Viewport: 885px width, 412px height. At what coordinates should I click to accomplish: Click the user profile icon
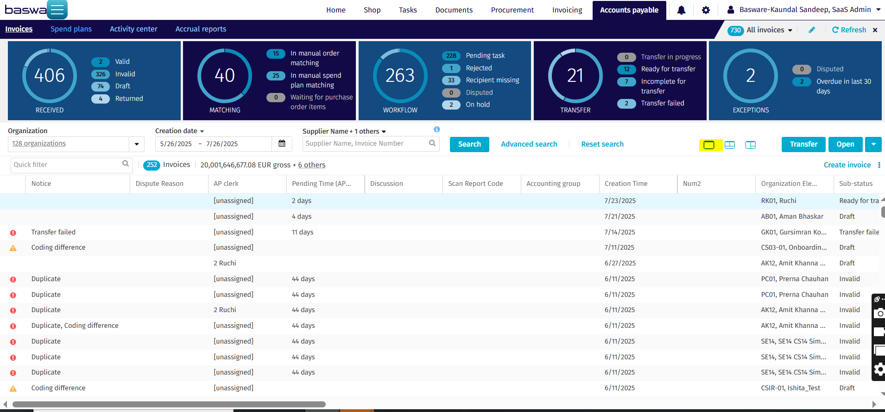click(731, 10)
